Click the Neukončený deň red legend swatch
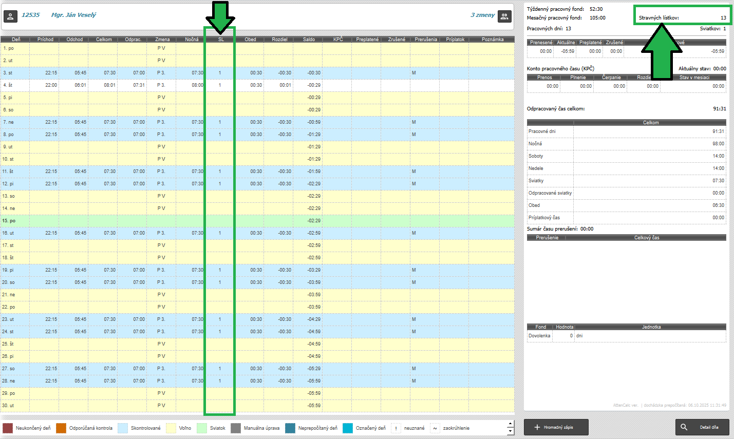 [x=8, y=428]
